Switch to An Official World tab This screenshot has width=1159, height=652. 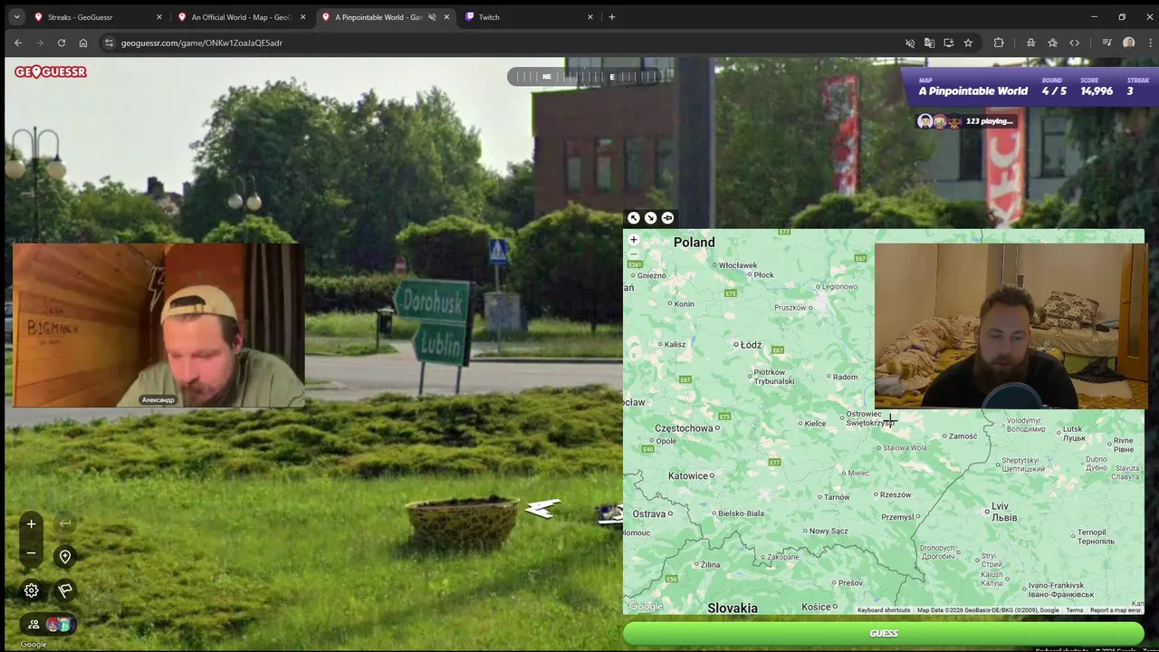(x=241, y=17)
